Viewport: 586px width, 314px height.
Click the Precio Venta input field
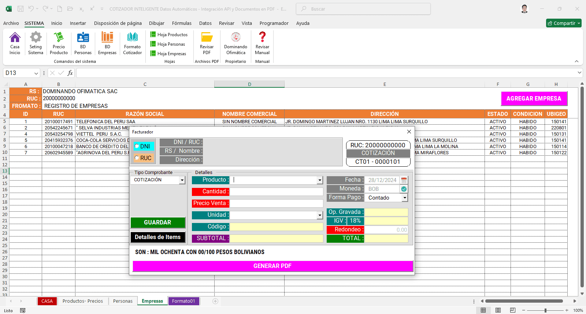pyautogui.click(x=277, y=203)
